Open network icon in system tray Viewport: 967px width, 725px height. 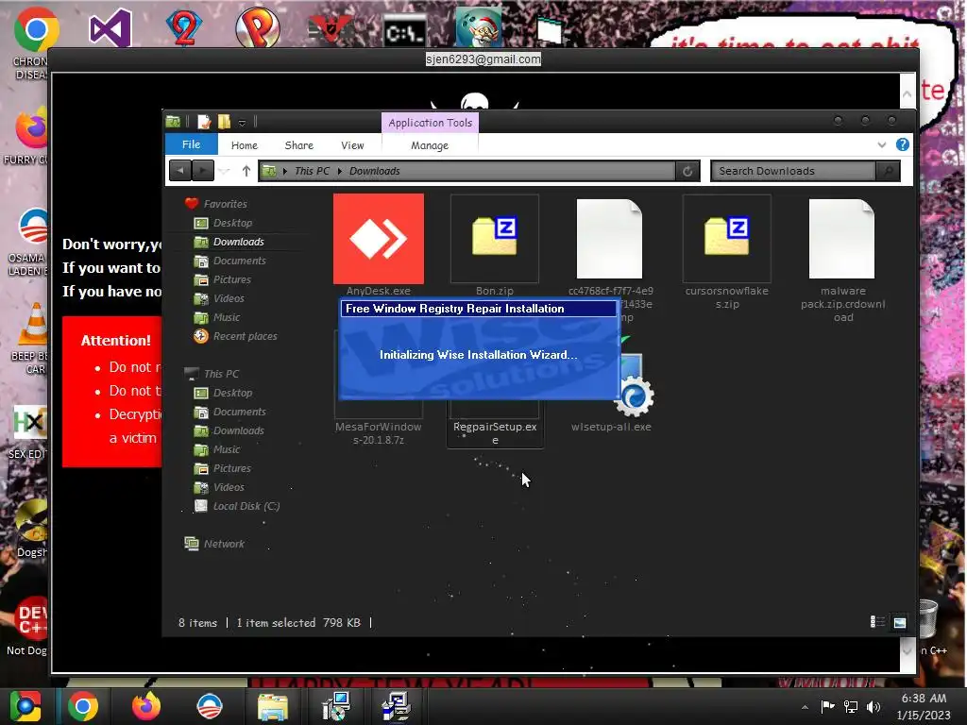pos(851,706)
